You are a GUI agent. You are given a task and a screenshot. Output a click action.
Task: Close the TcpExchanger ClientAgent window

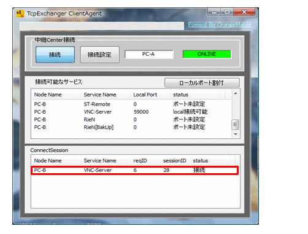pyautogui.click(x=244, y=12)
